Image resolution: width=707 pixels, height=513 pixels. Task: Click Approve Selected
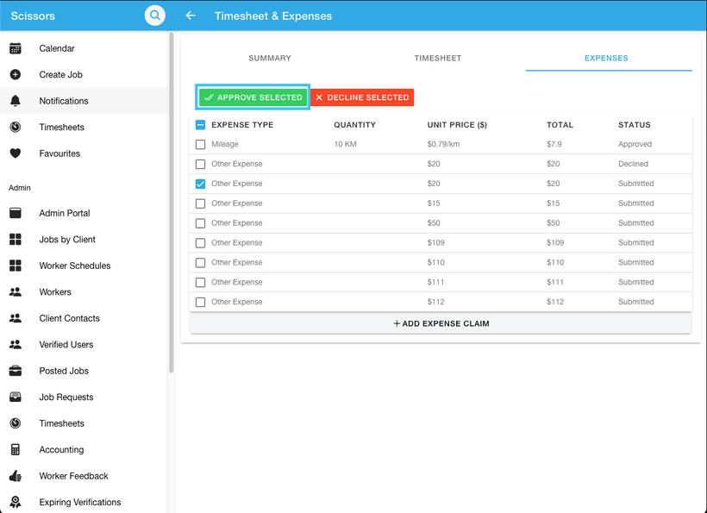(x=252, y=97)
